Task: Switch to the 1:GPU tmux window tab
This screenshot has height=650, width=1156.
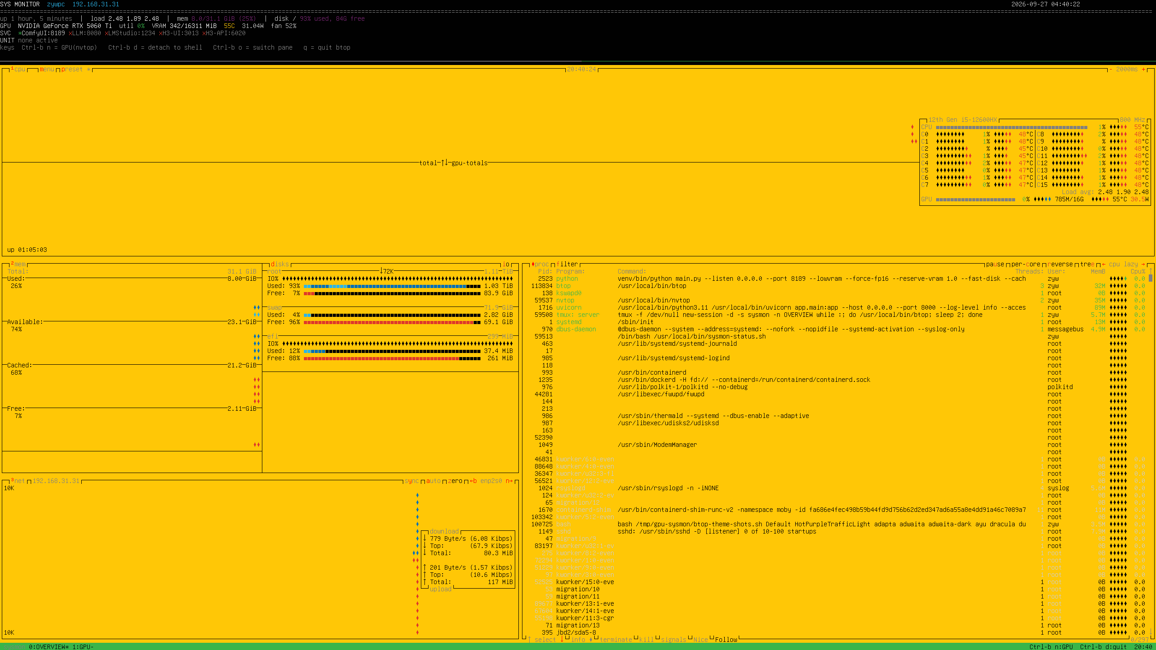Action: tap(83, 647)
